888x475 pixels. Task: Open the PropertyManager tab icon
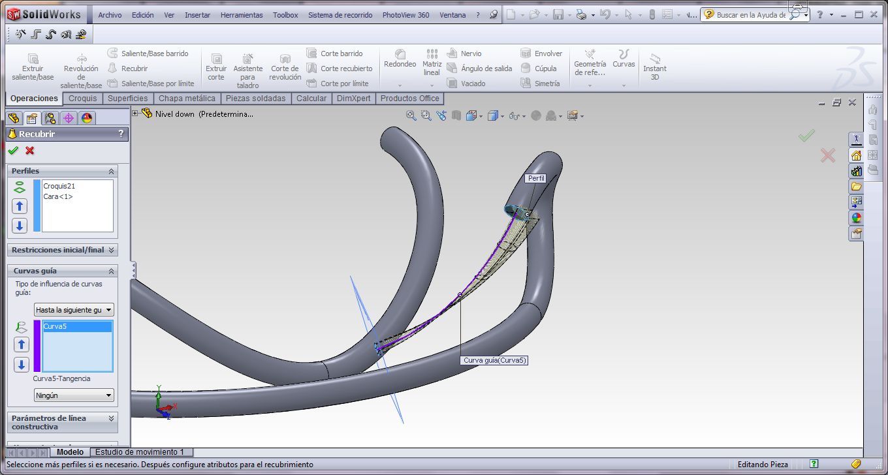pos(31,118)
